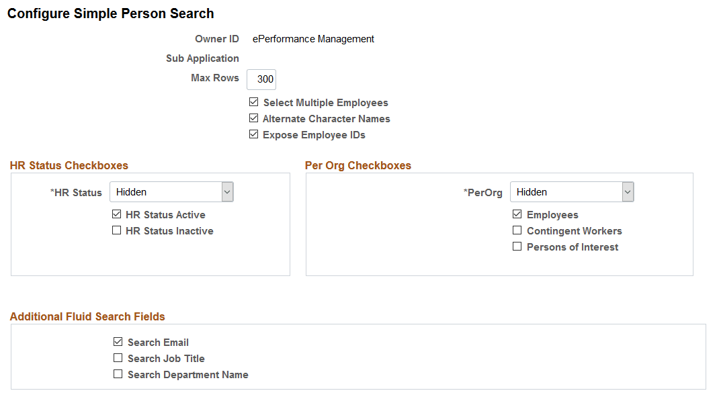Disable Alternate Character Names
The width and height of the screenshot is (717, 399).
pyautogui.click(x=254, y=118)
